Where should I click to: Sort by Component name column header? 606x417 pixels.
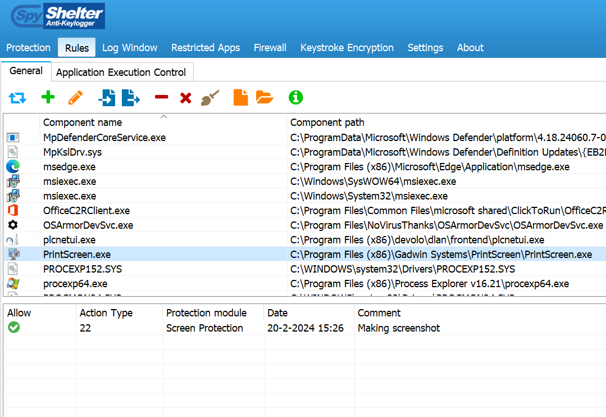83,123
